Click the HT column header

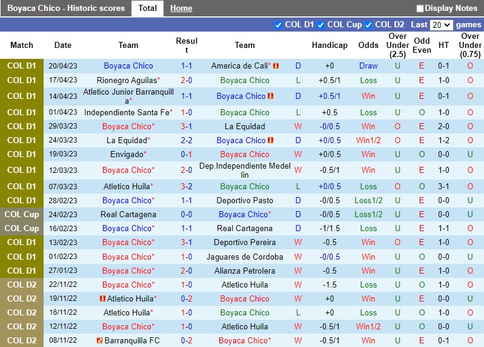443,45
